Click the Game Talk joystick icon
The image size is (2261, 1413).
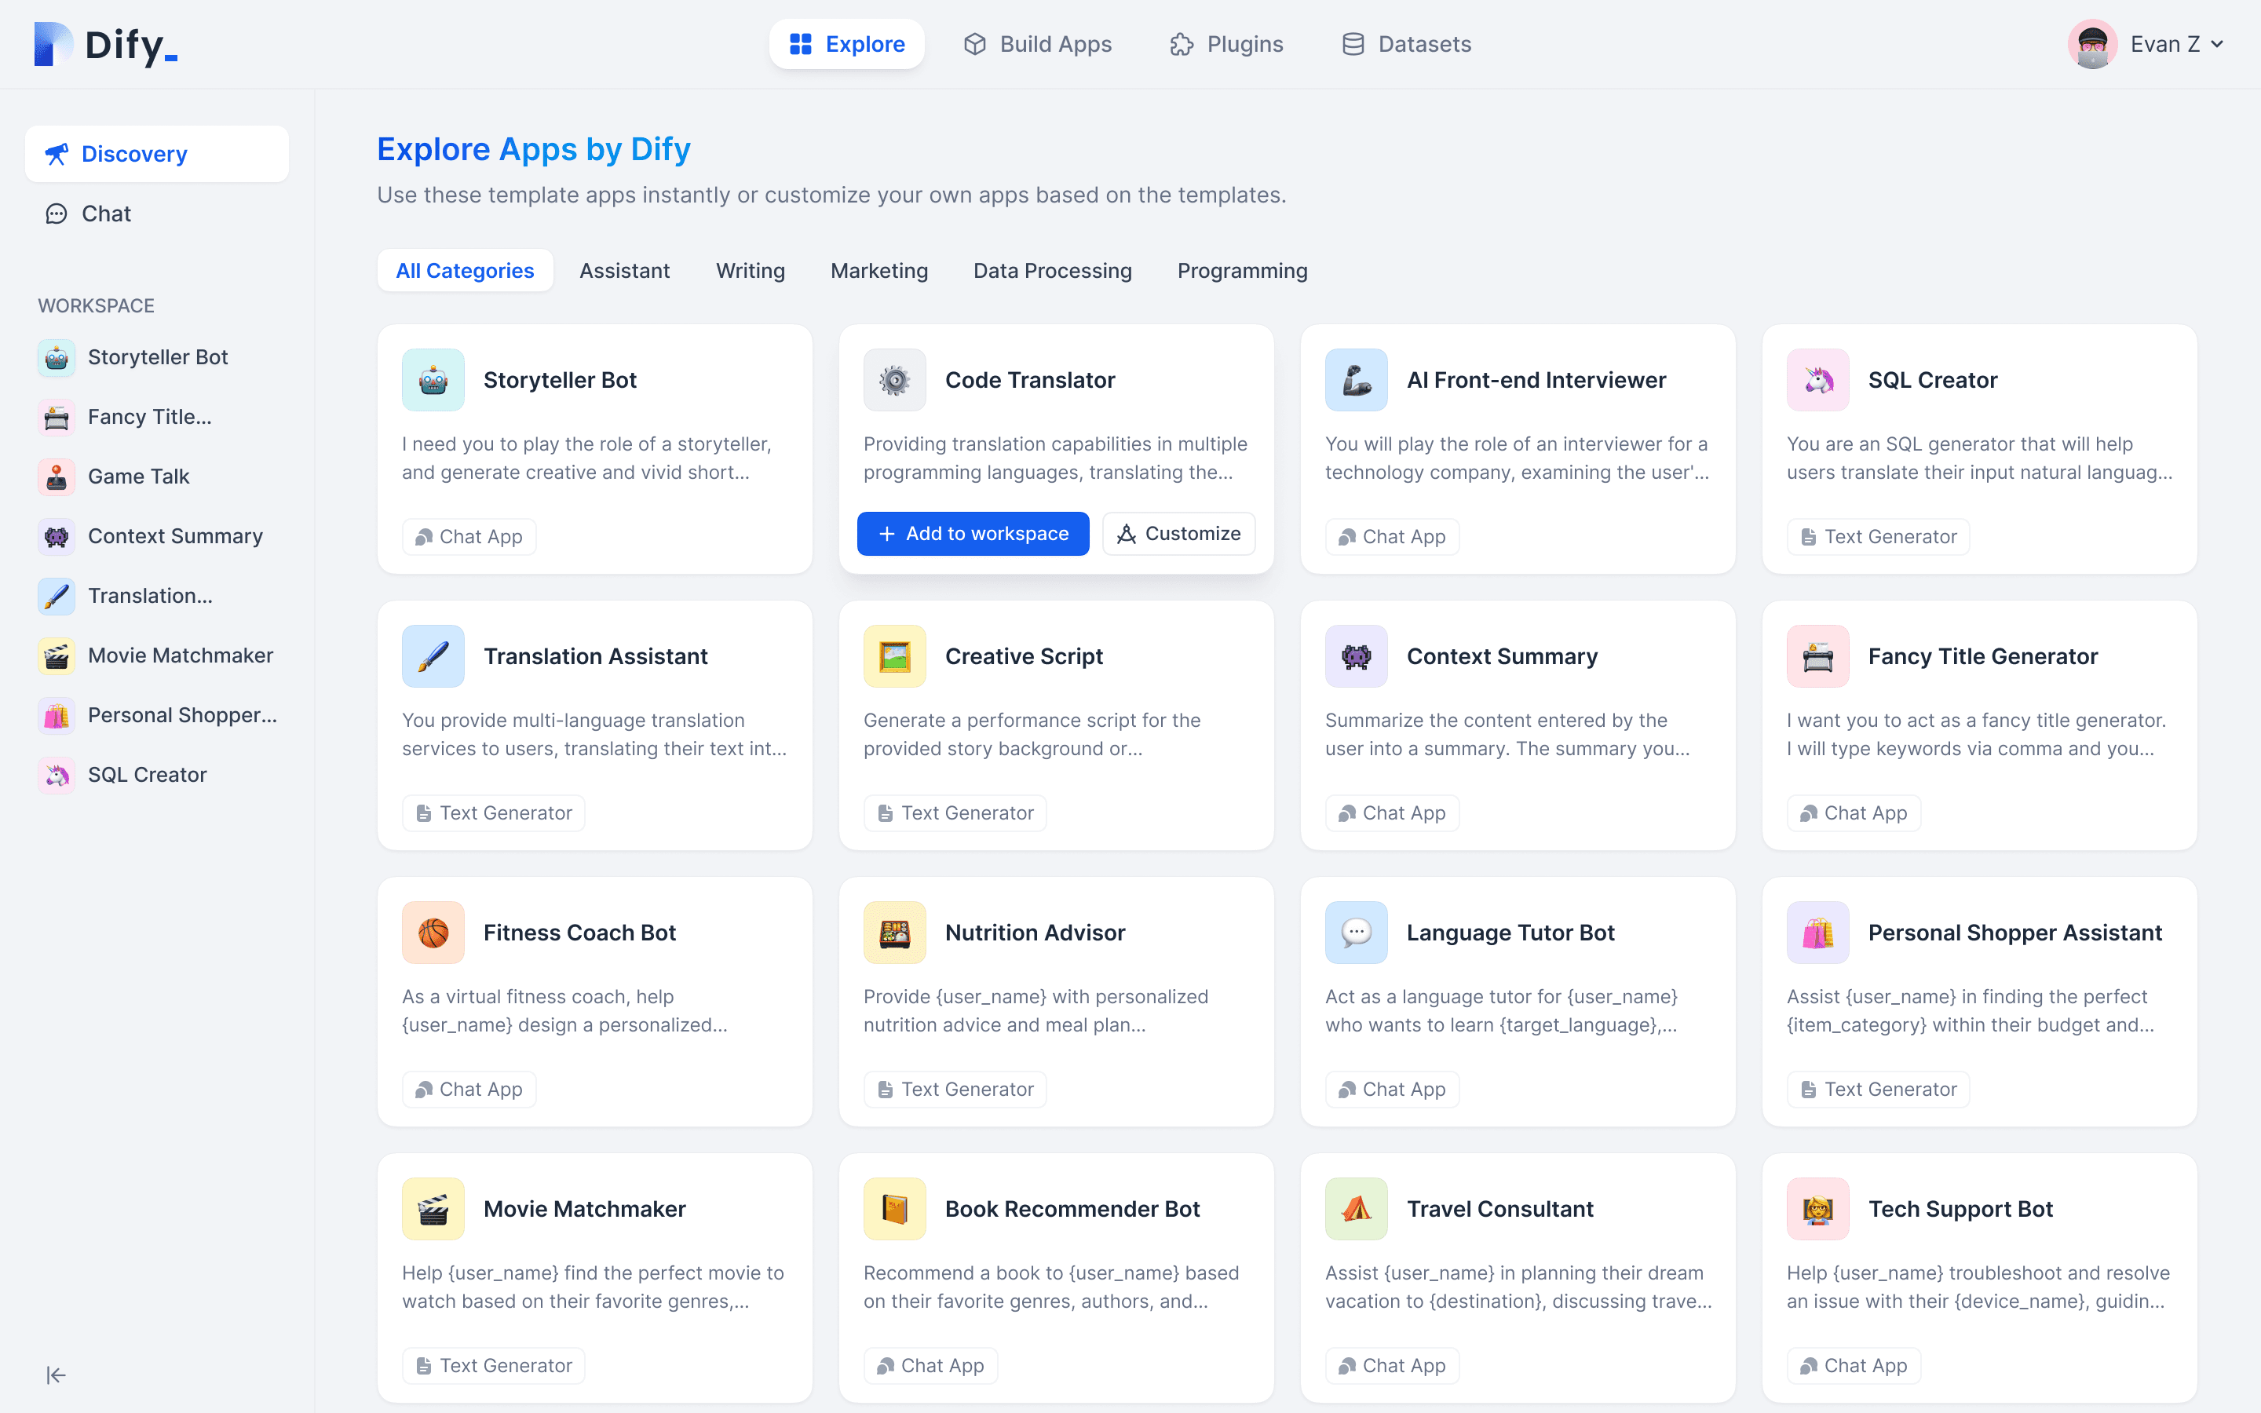(x=56, y=476)
